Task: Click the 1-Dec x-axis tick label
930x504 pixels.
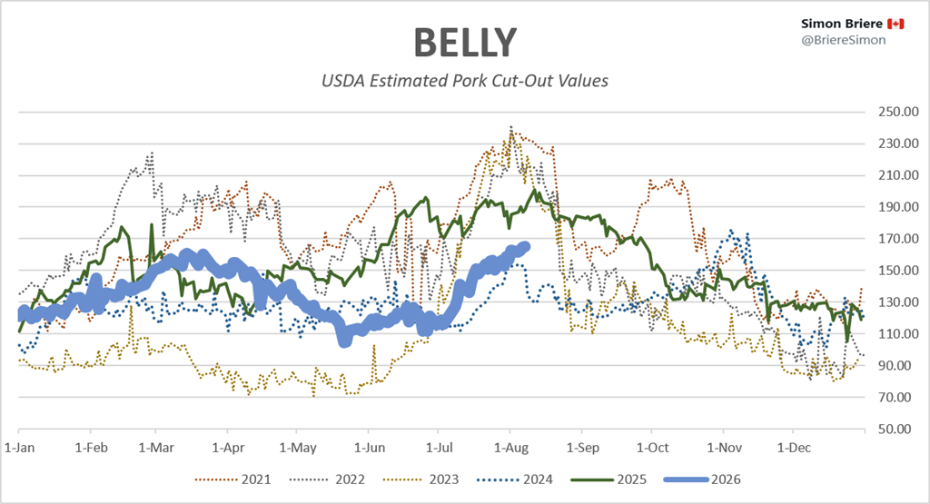Action: pyautogui.click(x=794, y=448)
